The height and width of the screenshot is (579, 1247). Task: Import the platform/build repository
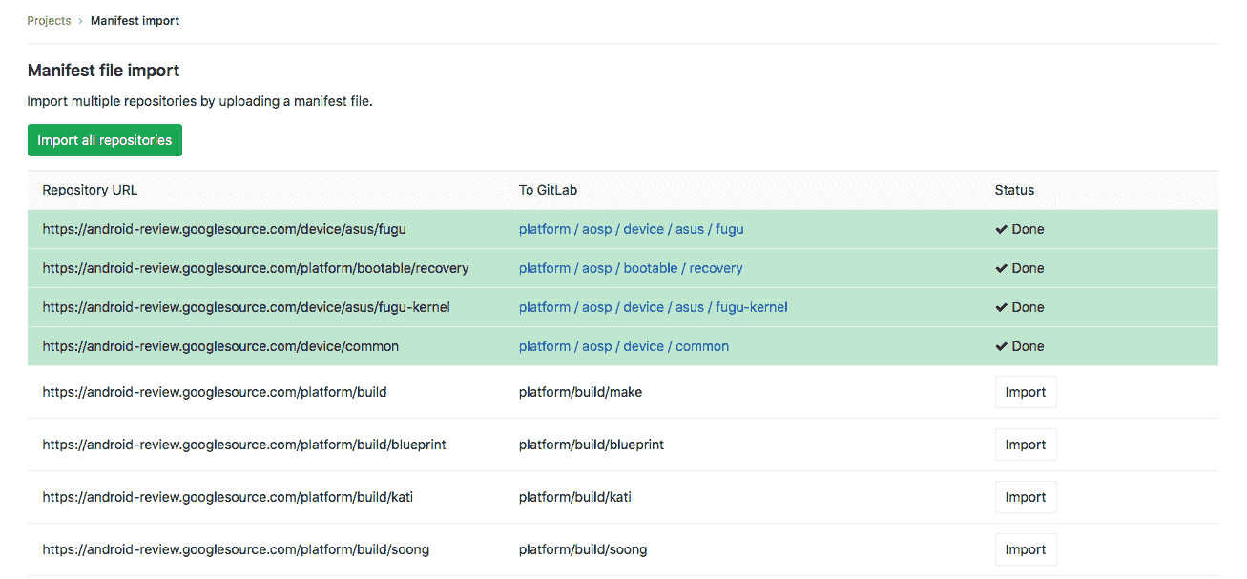(1026, 391)
